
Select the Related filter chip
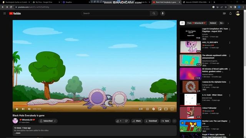point(213,23)
